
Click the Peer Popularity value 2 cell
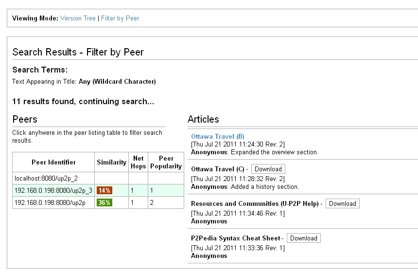pyautogui.click(x=166, y=203)
